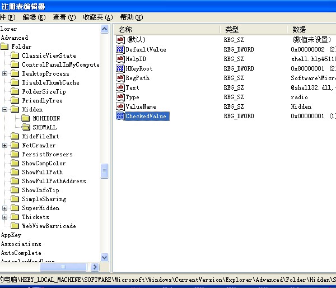
Task: Click the open SHOWALL folder icon
Action: (x=26, y=127)
